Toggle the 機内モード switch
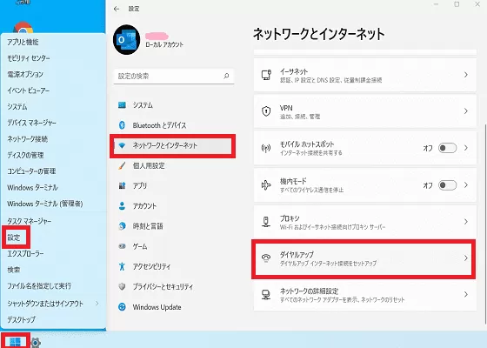487x348 pixels. [447, 185]
